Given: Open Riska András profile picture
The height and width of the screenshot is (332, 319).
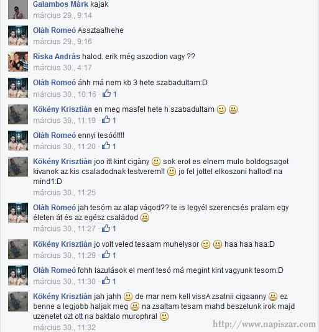Looking at the screenshot, I should click(18, 62).
